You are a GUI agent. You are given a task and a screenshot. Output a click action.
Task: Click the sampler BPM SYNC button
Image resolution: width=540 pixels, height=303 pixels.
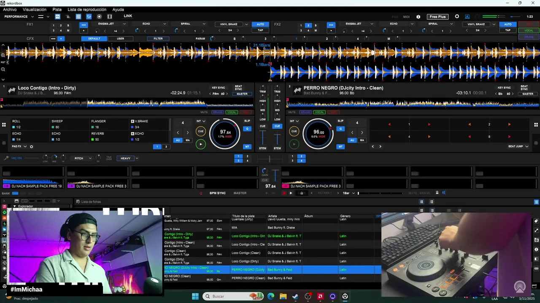[218, 193]
